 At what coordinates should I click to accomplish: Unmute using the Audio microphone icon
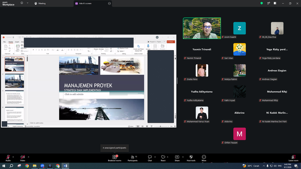coord(8,157)
